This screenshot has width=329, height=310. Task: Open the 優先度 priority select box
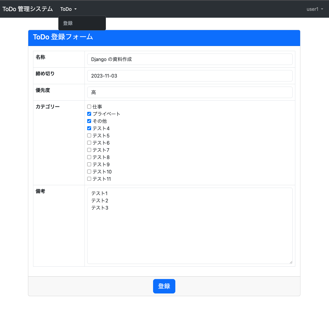[x=190, y=92]
